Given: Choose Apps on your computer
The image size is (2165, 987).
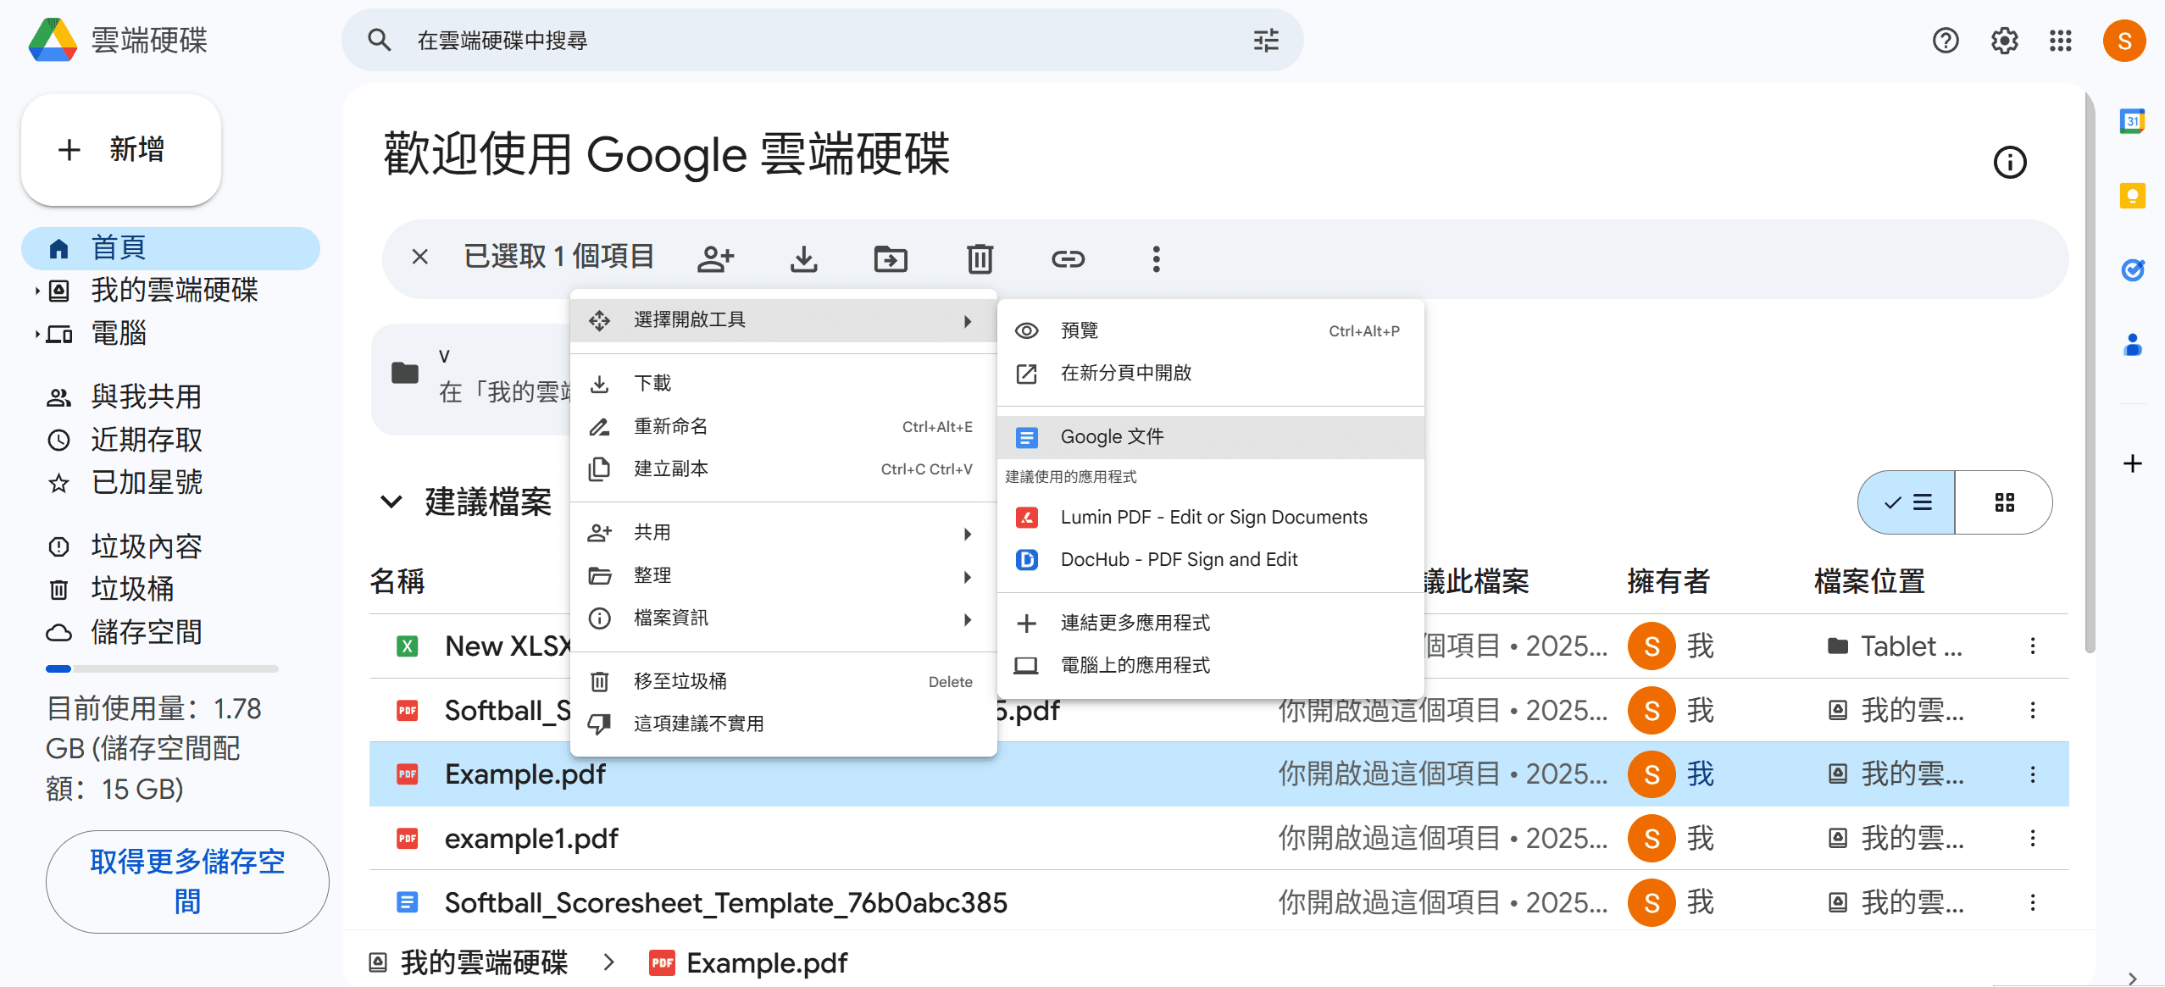Looking at the screenshot, I should (1211, 666).
